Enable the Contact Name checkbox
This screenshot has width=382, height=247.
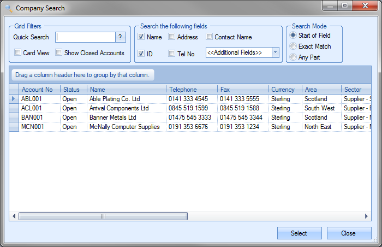click(x=210, y=37)
